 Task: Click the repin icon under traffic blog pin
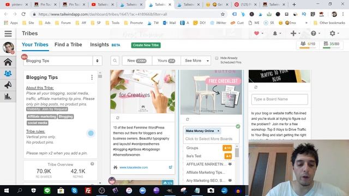256,87
